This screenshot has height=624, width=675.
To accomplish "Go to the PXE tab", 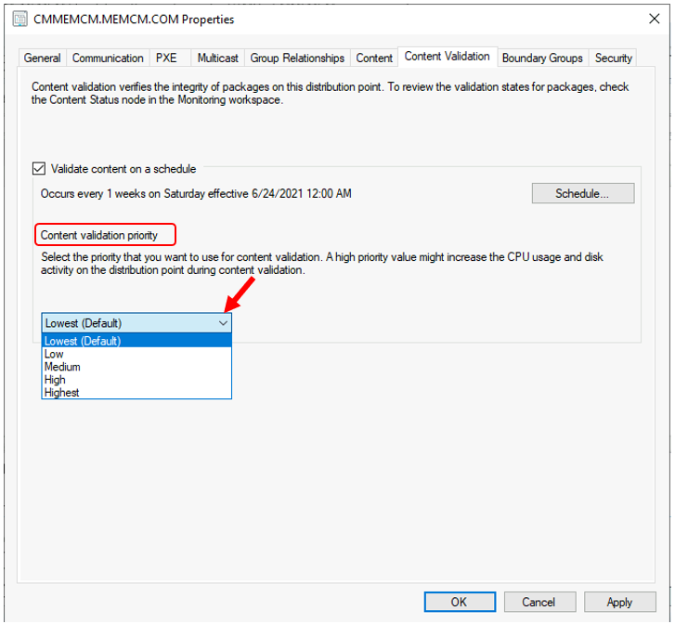I will 166,58.
